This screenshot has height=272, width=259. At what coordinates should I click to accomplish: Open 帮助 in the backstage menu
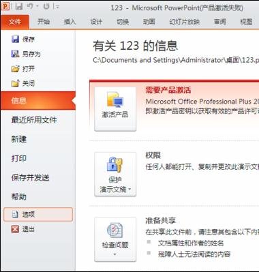coord(19,196)
